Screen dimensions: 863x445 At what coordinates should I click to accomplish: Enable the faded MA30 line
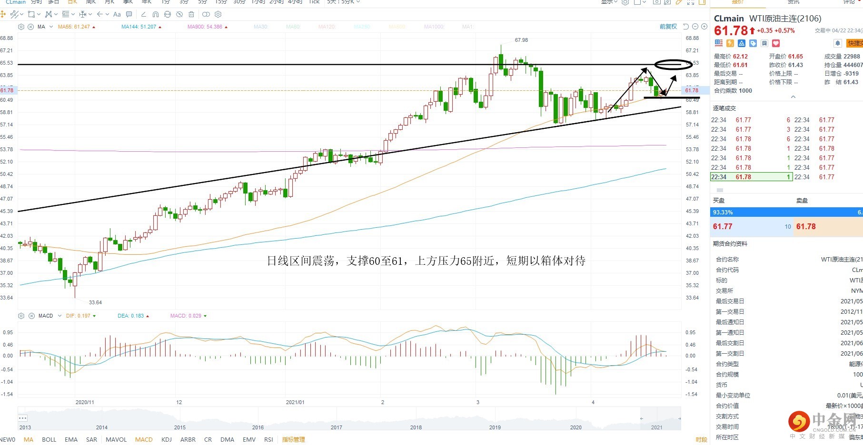click(261, 27)
